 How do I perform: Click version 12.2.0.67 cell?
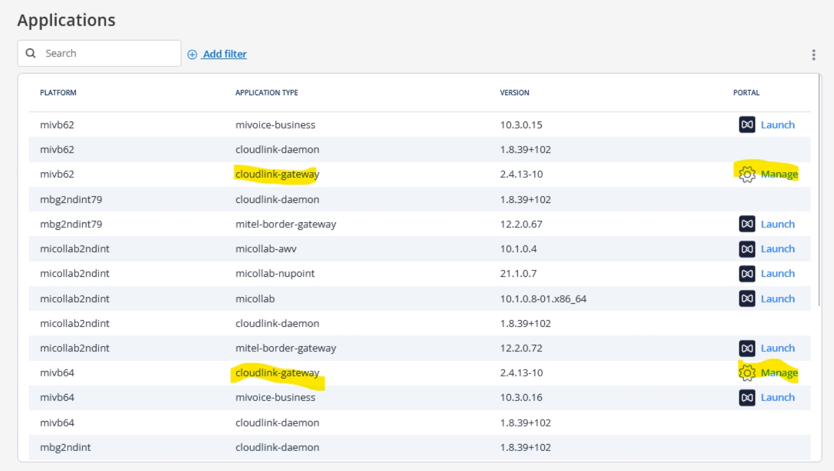(521, 224)
